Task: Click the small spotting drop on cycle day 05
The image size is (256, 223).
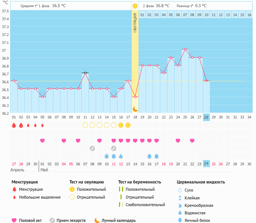Action: tap(42, 125)
